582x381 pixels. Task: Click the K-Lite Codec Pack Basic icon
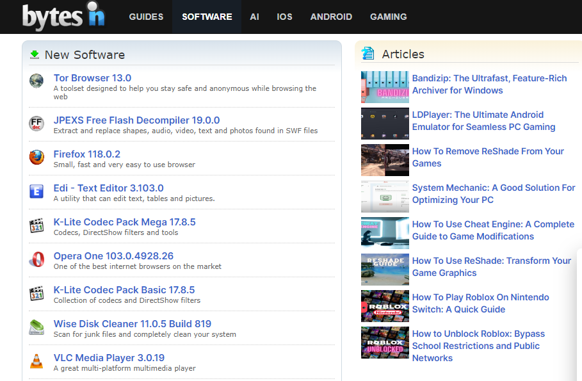point(36,293)
